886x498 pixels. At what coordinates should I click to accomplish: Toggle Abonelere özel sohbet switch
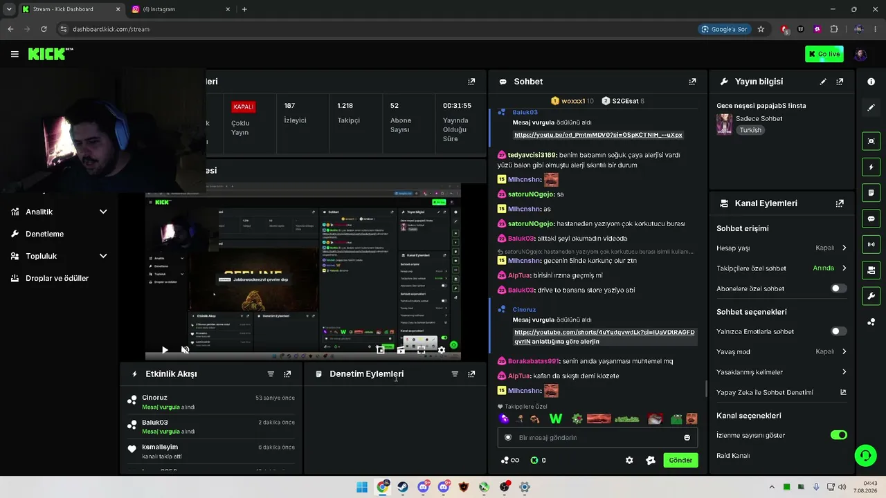tap(838, 288)
